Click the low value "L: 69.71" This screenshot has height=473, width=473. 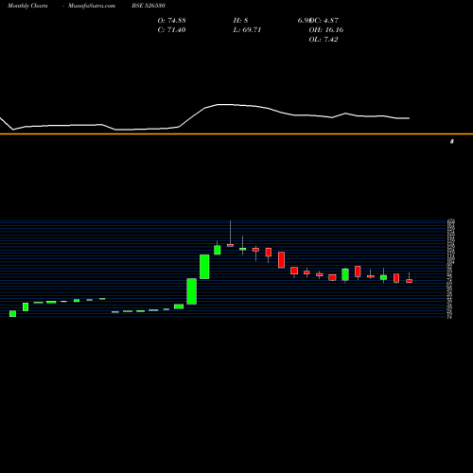[x=247, y=30]
